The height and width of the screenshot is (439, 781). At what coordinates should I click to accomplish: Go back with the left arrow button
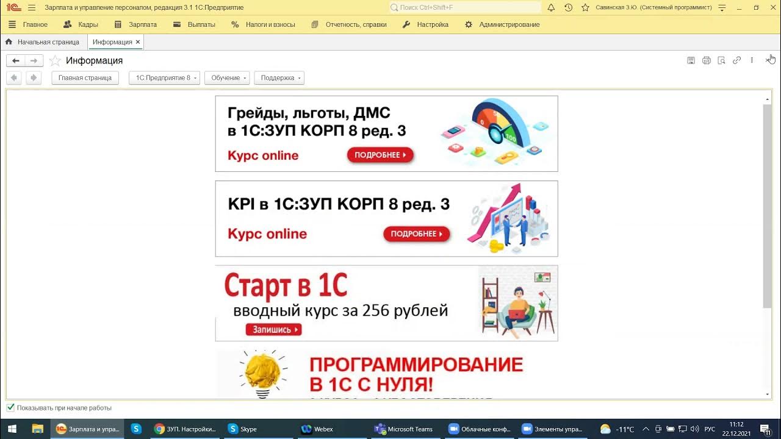pos(16,60)
